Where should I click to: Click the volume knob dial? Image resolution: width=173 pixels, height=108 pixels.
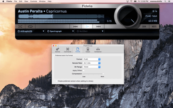(128, 16)
